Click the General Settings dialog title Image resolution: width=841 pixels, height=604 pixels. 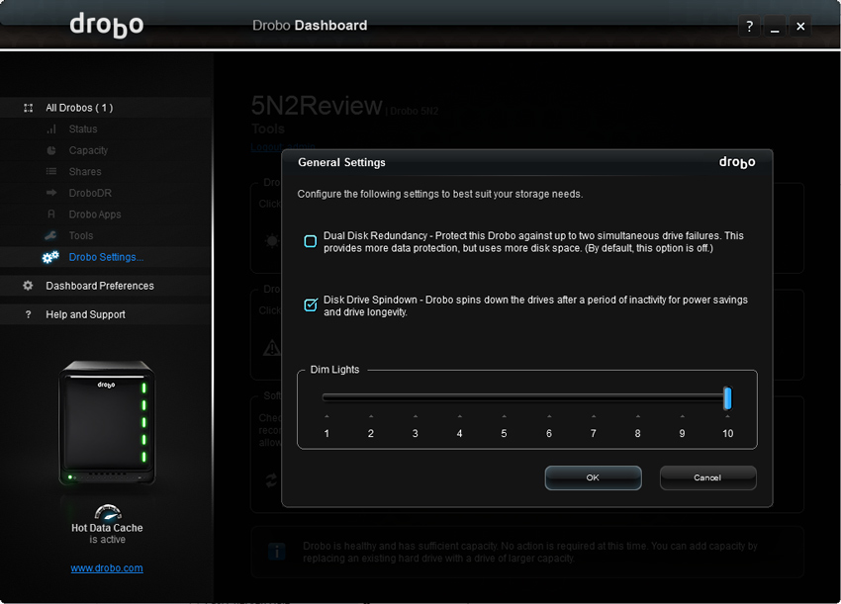click(x=341, y=162)
